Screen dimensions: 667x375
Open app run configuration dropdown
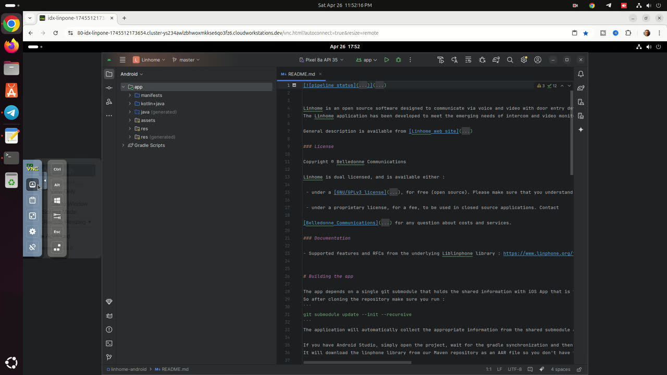367,60
